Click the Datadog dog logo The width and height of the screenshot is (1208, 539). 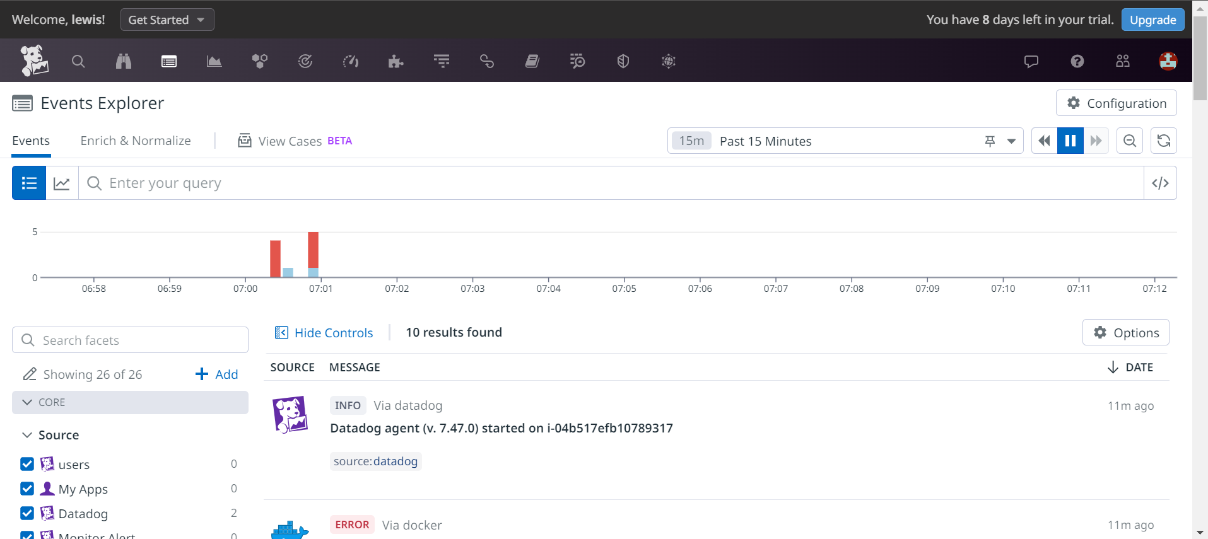tap(34, 61)
